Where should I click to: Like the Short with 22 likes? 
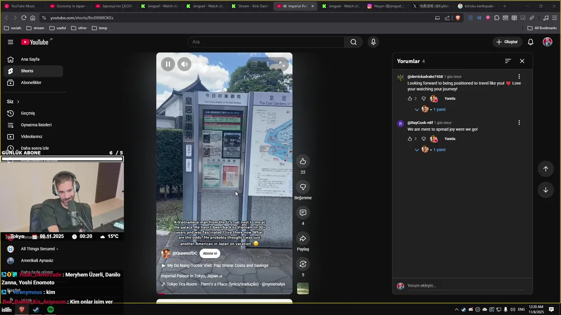[x=303, y=161]
